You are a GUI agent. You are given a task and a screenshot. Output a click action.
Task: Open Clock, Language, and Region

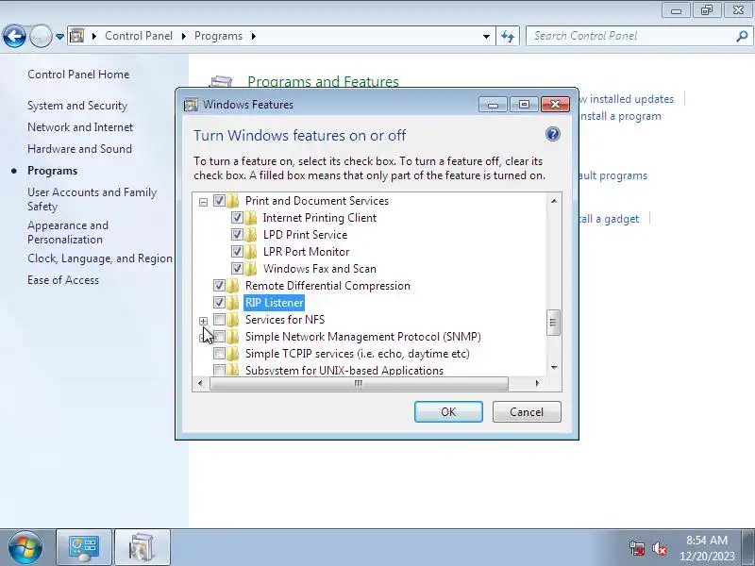[x=100, y=258]
